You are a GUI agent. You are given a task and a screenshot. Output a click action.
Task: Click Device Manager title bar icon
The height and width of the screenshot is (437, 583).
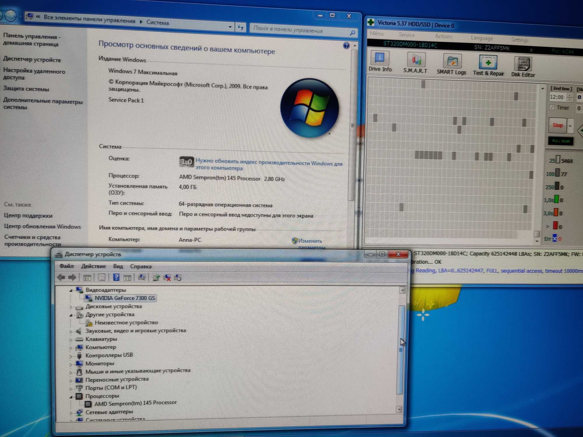coord(59,254)
